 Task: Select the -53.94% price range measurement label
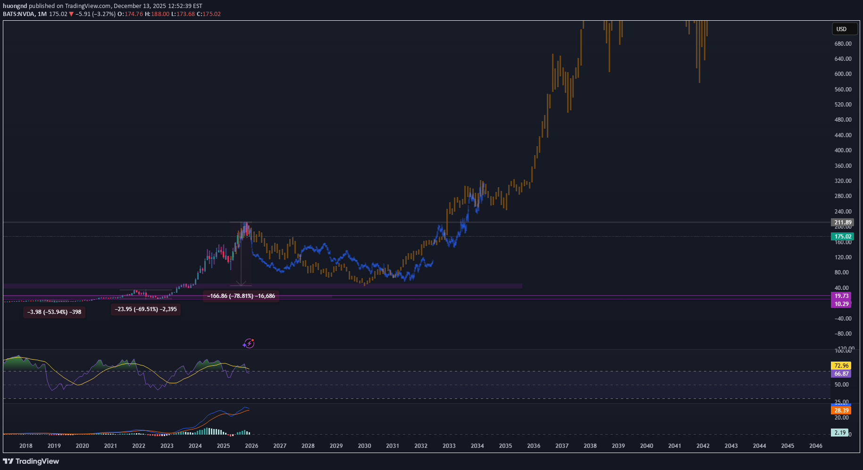[x=54, y=312]
